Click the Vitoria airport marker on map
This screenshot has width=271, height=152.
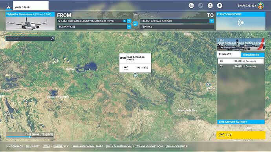208,84
